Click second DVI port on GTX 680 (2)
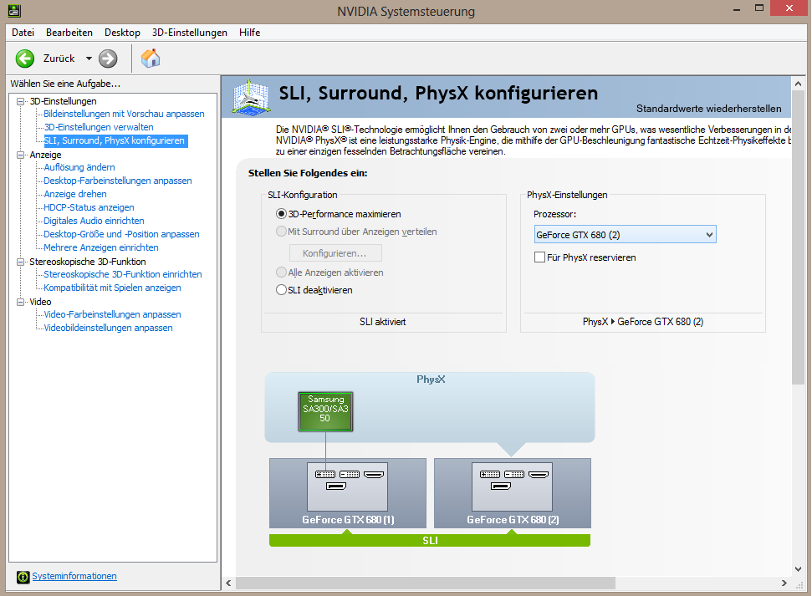Image resolution: width=812 pixels, height=596 pixels. coord(514,474)
